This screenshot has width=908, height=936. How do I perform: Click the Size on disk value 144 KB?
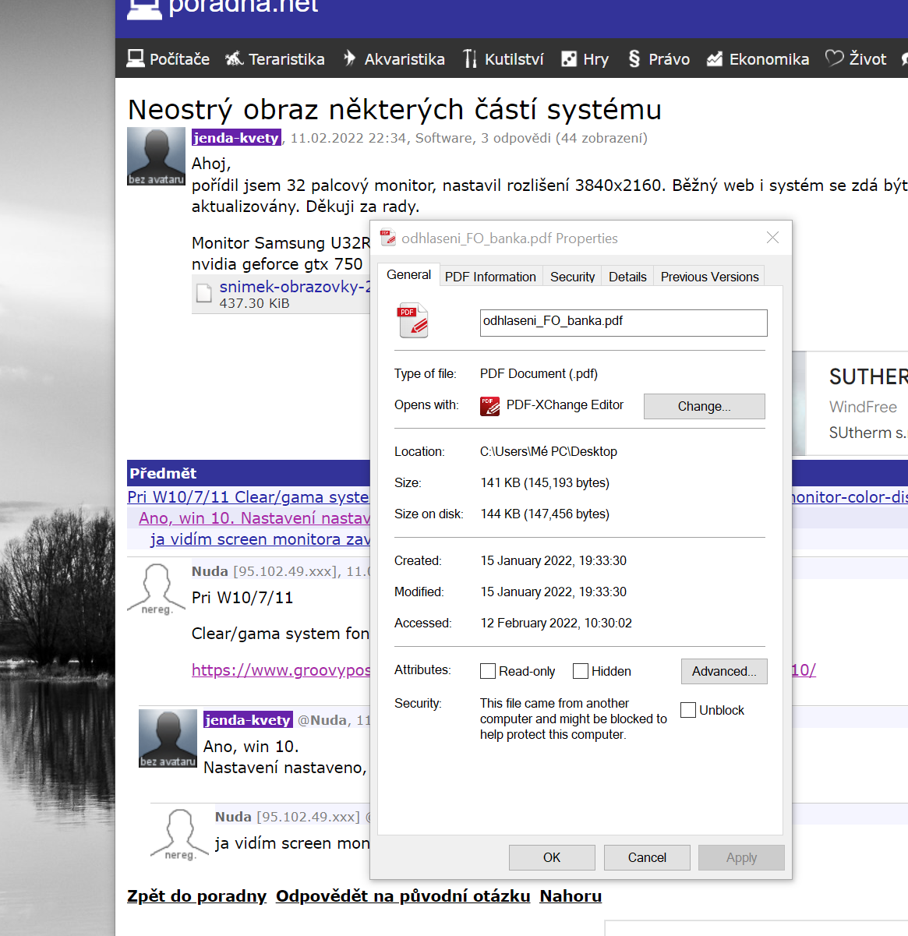tap(545, 514)
